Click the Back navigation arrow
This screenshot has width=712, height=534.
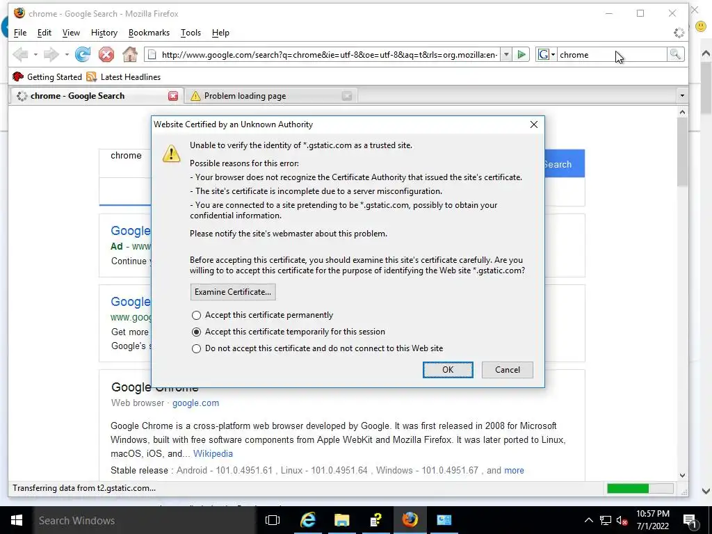point(20,54)
